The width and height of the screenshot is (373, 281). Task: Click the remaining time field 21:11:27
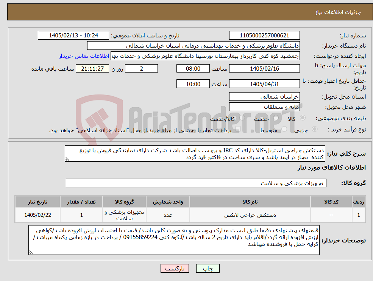[x=92, y=69]
